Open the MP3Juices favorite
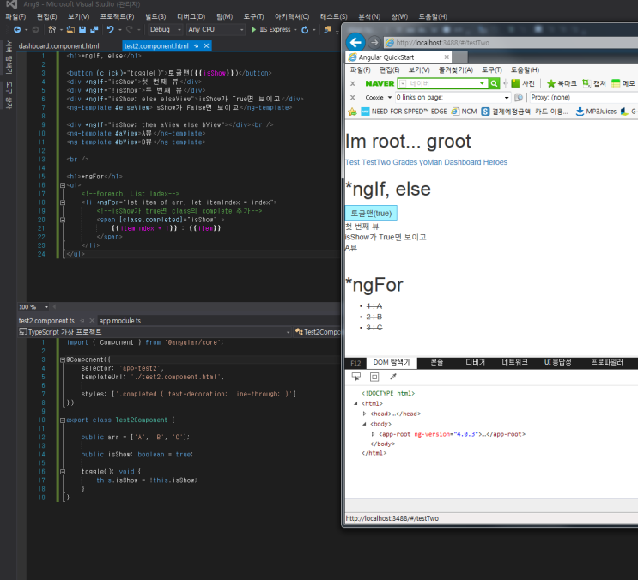 pos(597,112)
